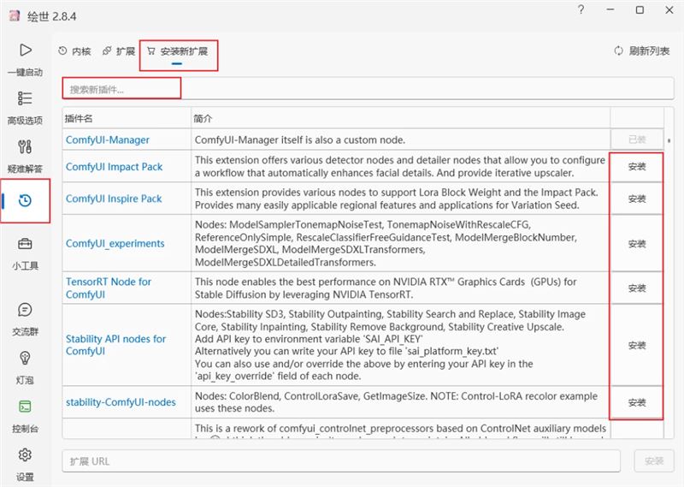Click 安装 button beside the URL field

(653, 461)
